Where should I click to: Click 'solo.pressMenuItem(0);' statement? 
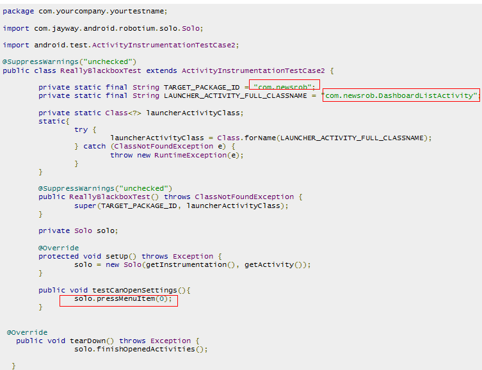pyautogui.click(x=123, y=299)
